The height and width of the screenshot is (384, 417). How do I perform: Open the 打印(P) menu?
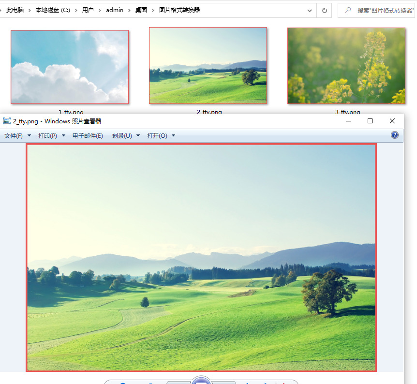[x=52, y=135]
